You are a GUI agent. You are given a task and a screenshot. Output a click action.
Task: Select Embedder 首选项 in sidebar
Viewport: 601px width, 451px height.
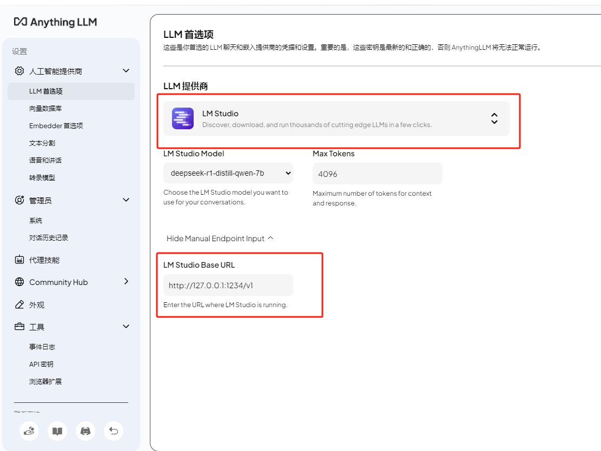[x=56, y=126]
